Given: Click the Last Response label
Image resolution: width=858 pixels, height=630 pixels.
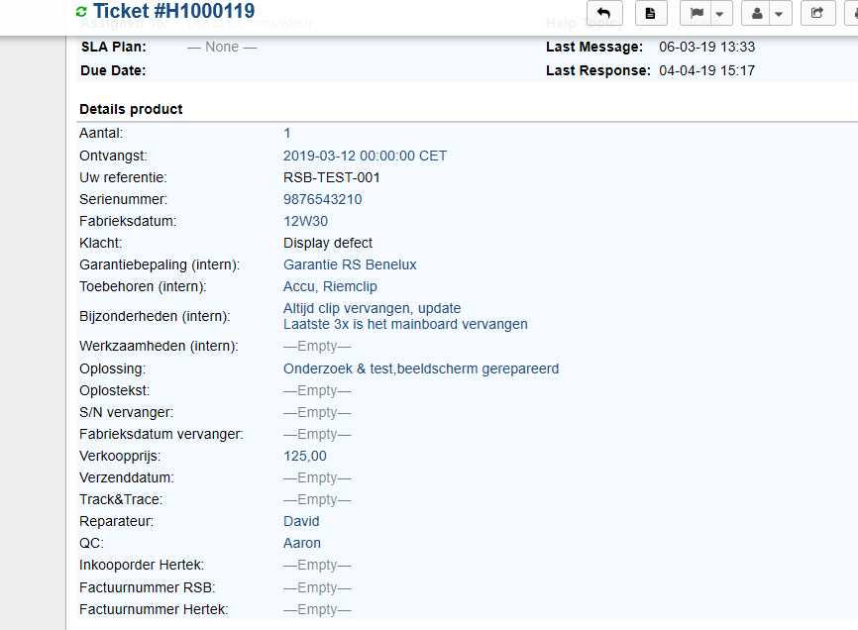Looking at the screenshot, I should (598, 71).
